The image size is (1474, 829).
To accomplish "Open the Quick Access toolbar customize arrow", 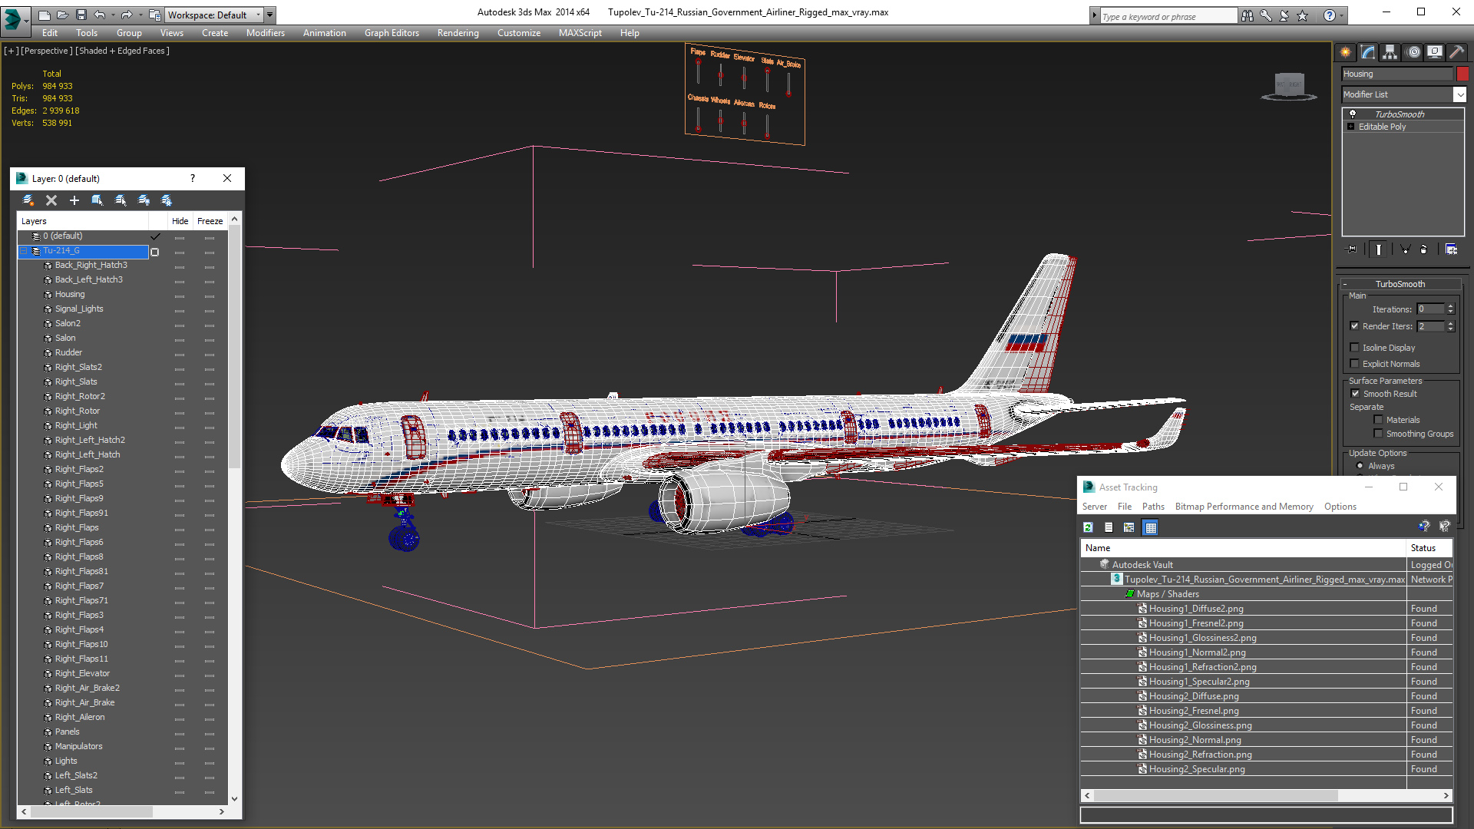I will 270,15.
